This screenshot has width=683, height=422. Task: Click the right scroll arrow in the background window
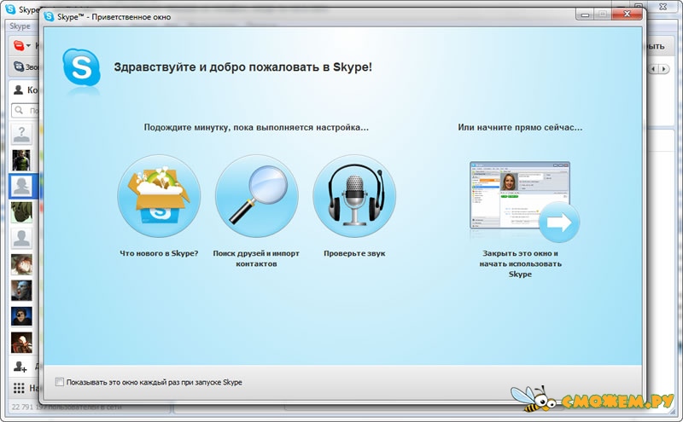coord(664,69)
